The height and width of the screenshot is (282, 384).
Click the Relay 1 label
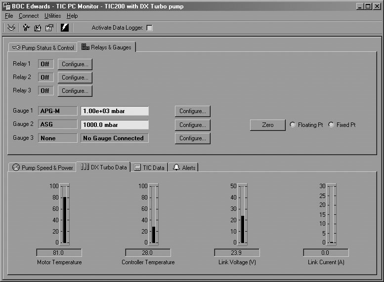(x=22, y=64)
